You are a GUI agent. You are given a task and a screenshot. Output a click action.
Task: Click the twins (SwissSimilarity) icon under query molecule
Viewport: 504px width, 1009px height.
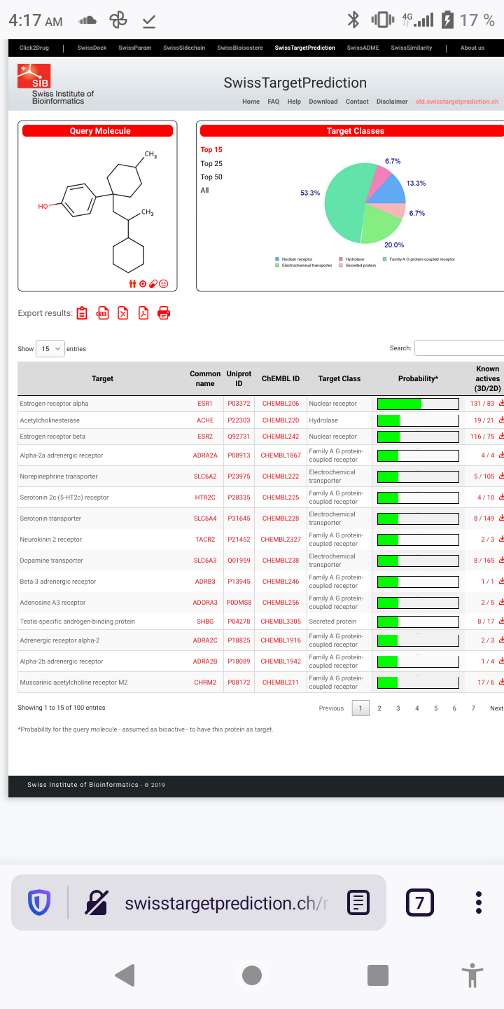pyautogui.click(x=132, y=284)
